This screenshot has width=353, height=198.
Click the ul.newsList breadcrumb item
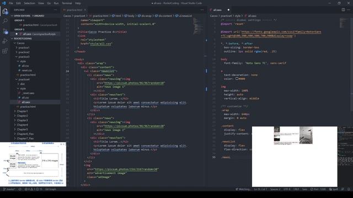point(184,16)
